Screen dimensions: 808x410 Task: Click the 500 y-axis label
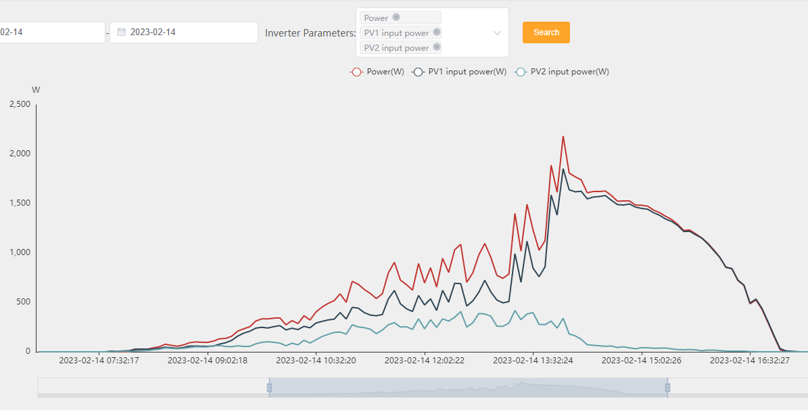(x=23, y=302)
